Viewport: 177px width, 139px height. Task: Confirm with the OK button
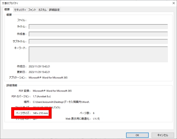[137, 135]
